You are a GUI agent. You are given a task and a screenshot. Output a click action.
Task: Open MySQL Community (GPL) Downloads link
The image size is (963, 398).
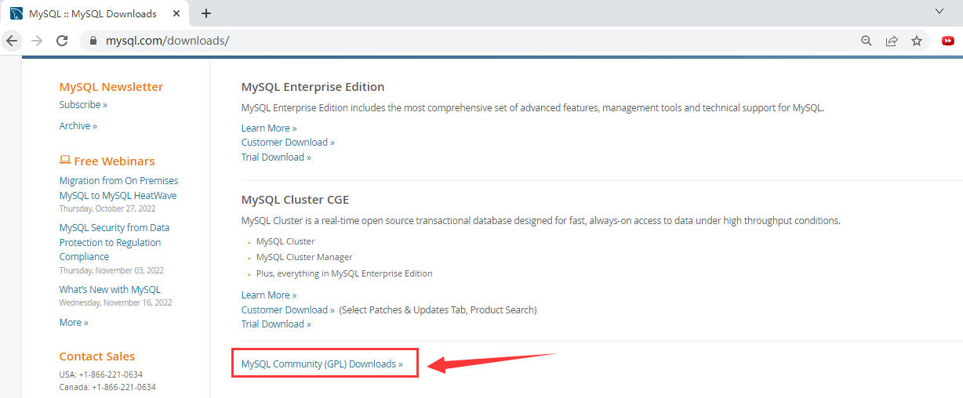coord(322,364)
